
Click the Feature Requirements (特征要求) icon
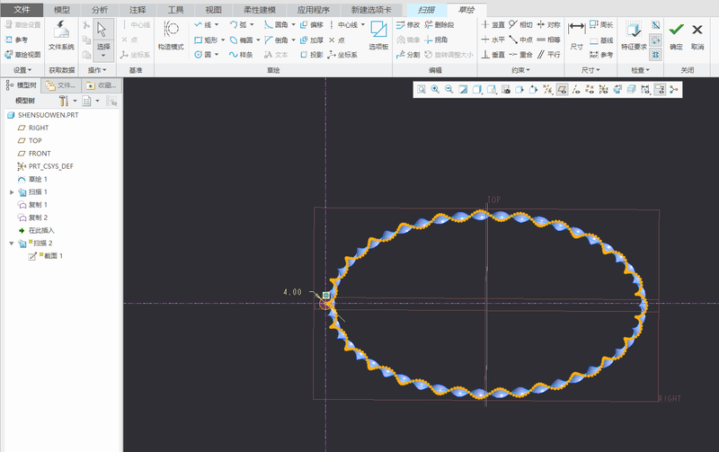click(x=634, y=35)
